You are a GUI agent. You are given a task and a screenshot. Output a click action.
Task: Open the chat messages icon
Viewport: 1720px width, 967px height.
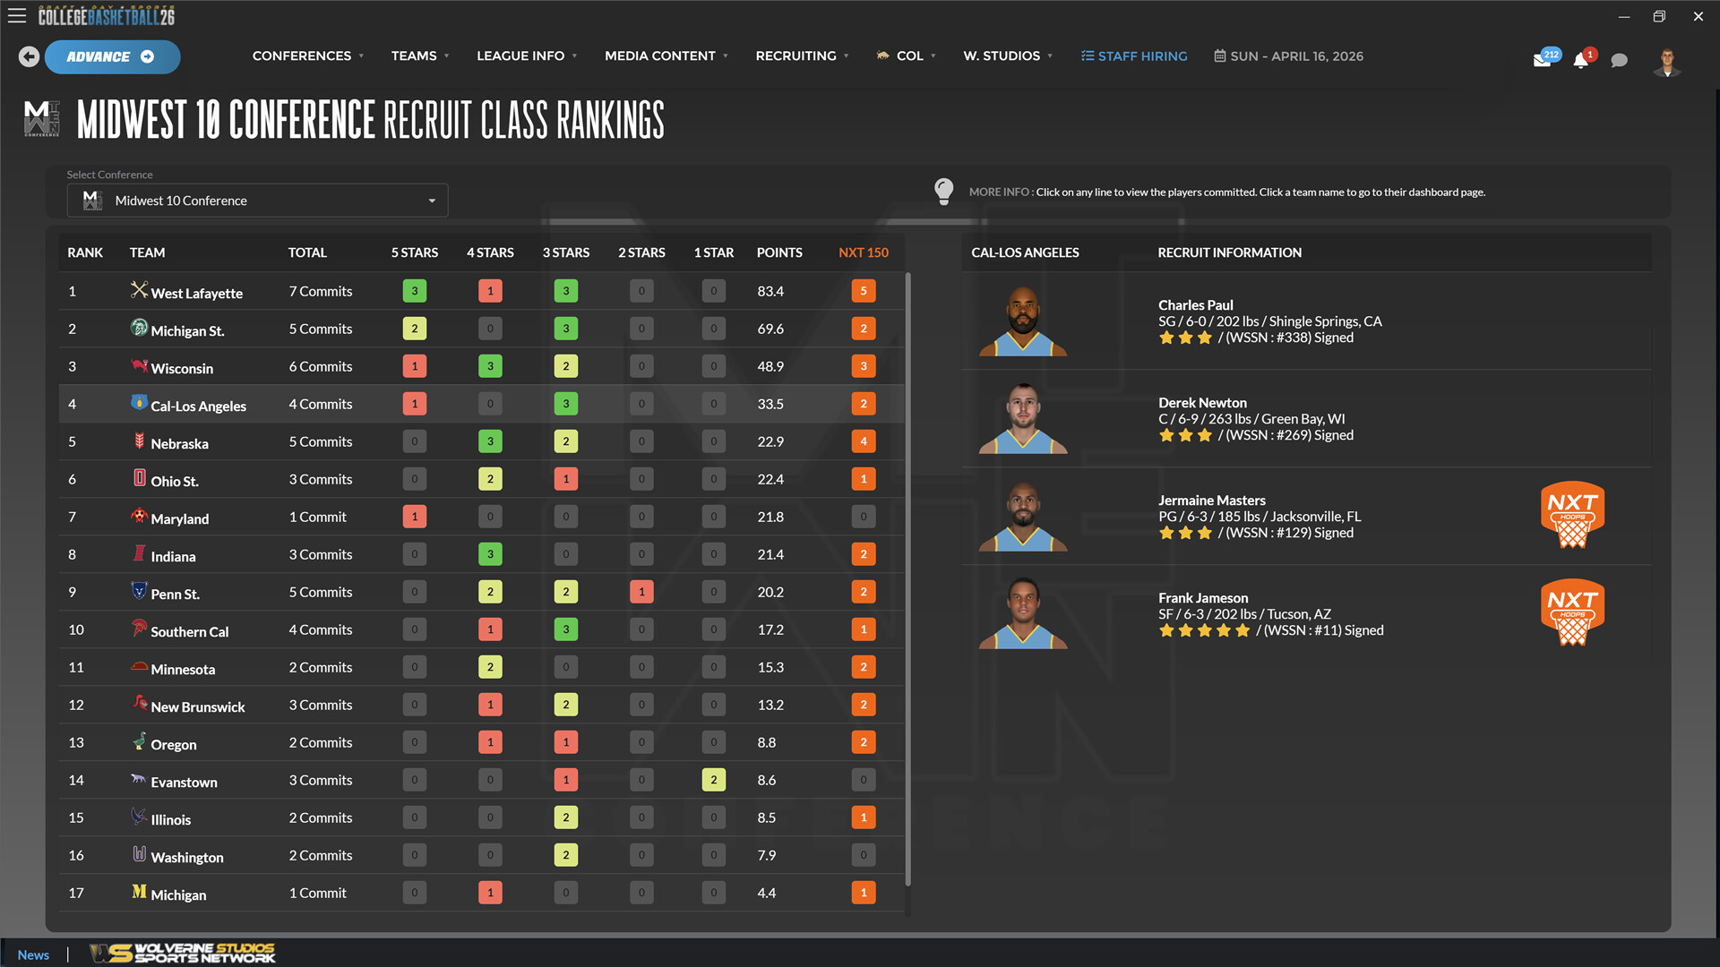[1619, 60]
